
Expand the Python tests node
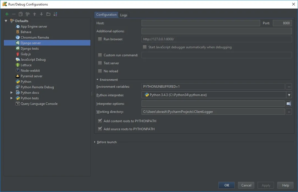click(11, 98)
